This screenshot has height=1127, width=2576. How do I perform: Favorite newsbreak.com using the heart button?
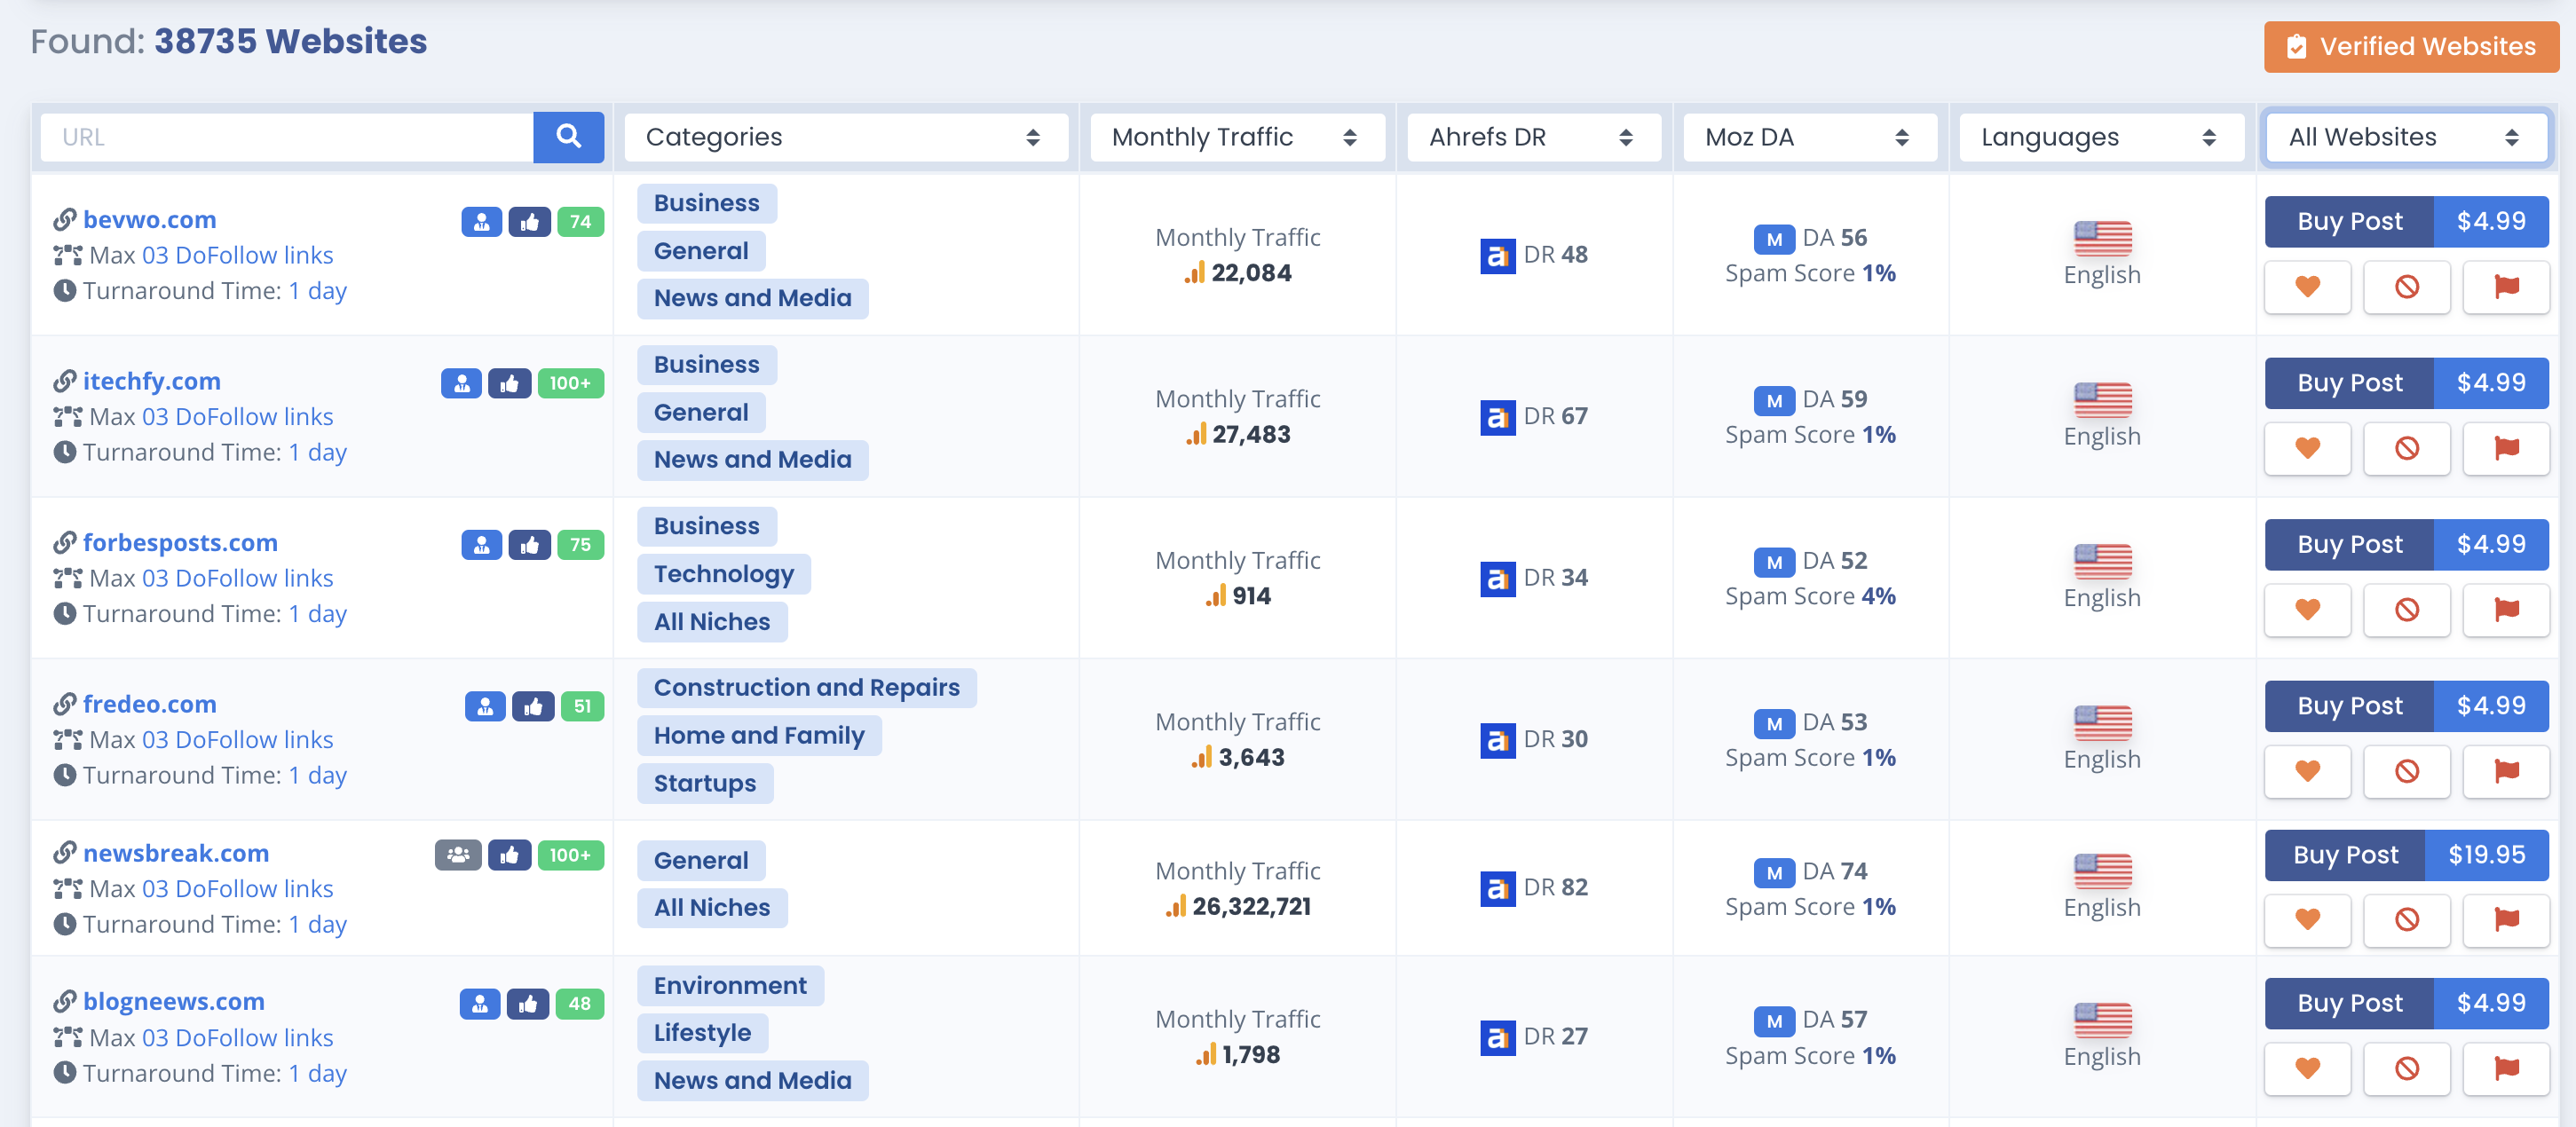[2307, 920]
